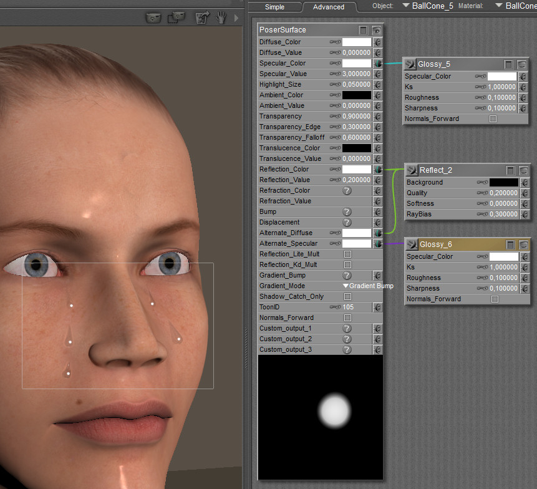
Task: Switch to the Simple tab
Action: click(x=274, y=7)
